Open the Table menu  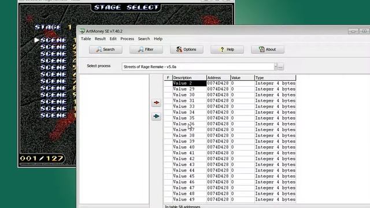86,39
